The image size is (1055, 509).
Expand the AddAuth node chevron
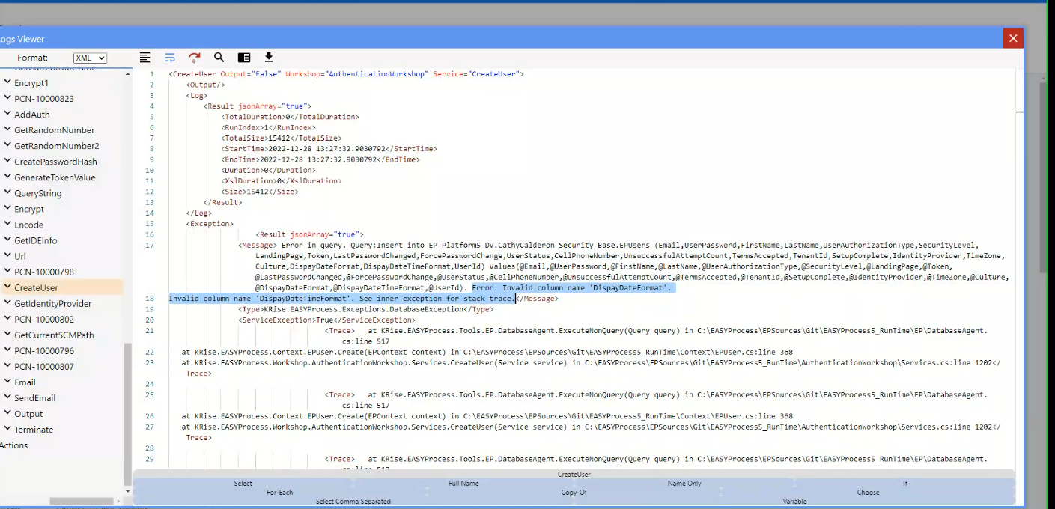tap(7, 115)
